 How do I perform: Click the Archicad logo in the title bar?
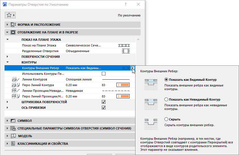(5, 4)
